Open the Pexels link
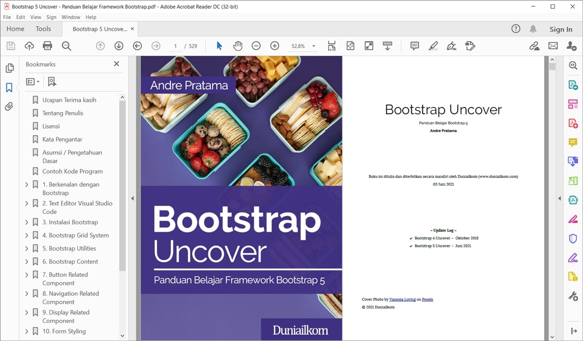 428,299
